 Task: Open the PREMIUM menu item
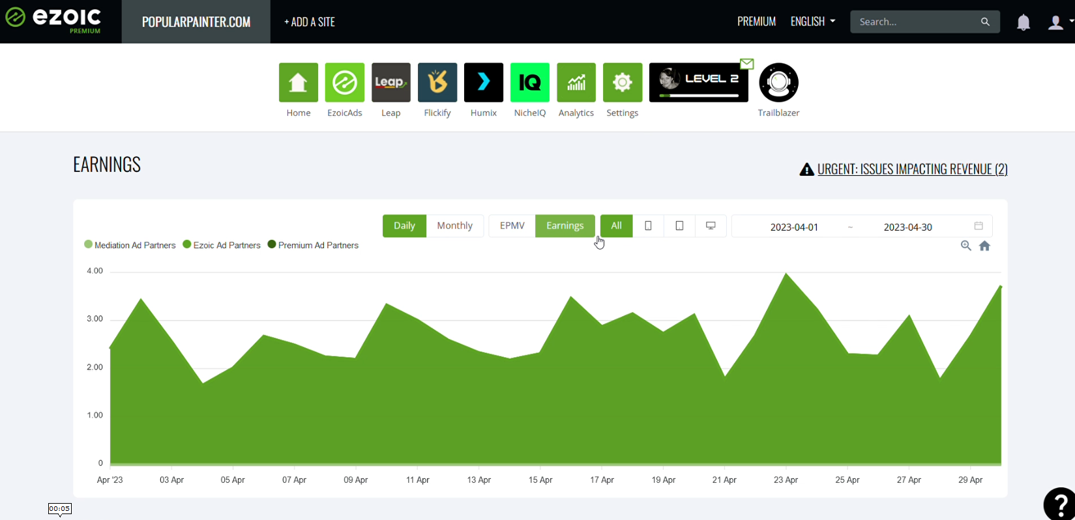click(x=756, y=22)
